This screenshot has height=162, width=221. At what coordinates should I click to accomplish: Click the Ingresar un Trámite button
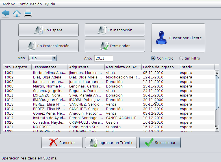111,143
